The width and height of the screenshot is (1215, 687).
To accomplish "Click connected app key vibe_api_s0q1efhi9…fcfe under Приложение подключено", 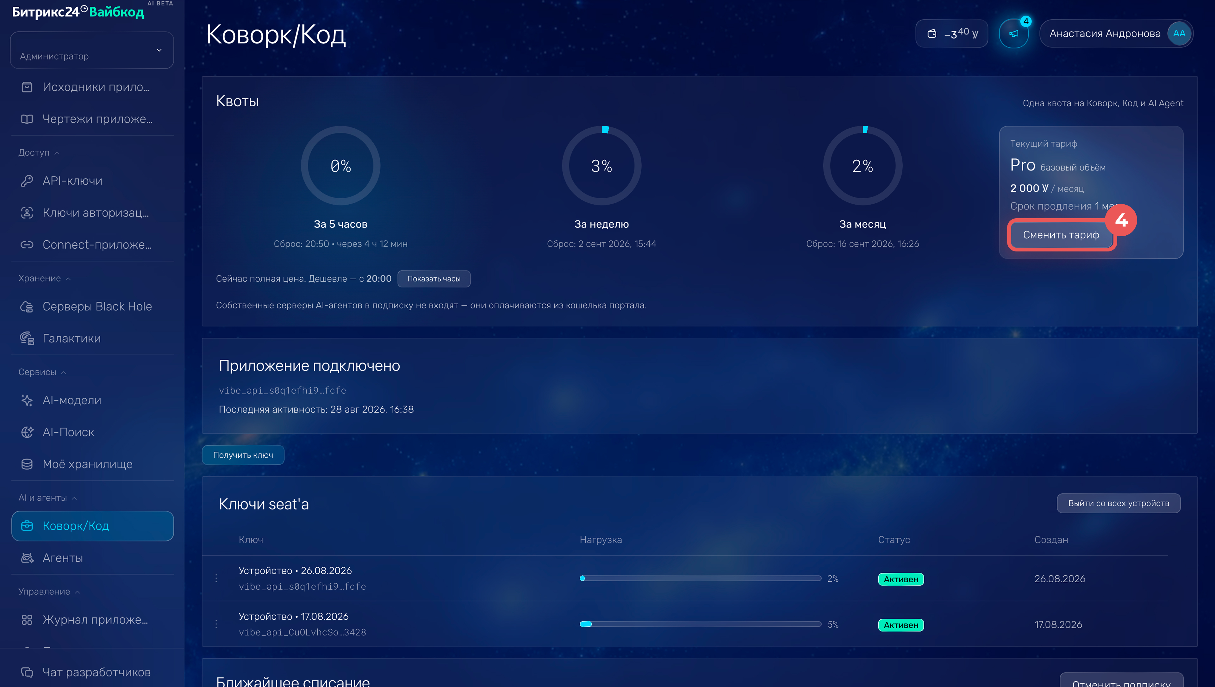I will [282, 390].
